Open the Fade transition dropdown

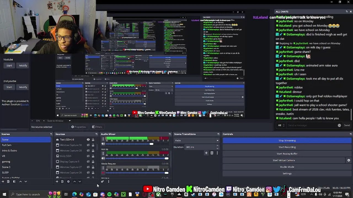click(x=197, y=141)
